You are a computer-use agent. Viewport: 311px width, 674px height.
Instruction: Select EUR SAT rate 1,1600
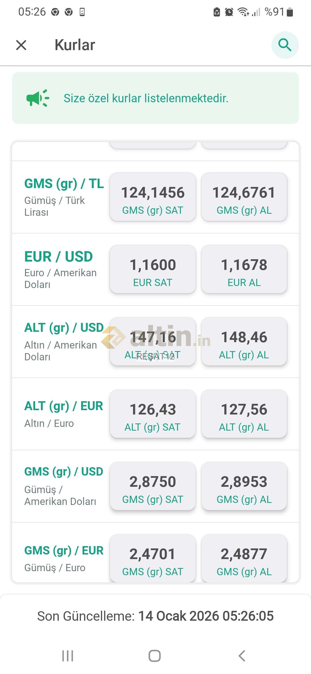point(153,269)
